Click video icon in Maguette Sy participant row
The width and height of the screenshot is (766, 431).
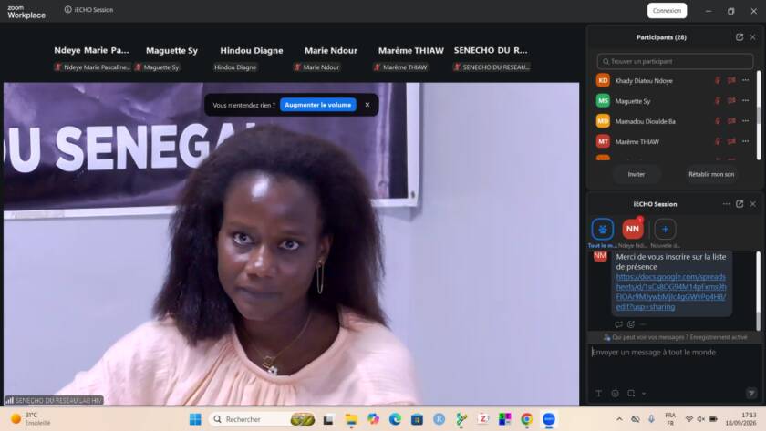point(731,101)
